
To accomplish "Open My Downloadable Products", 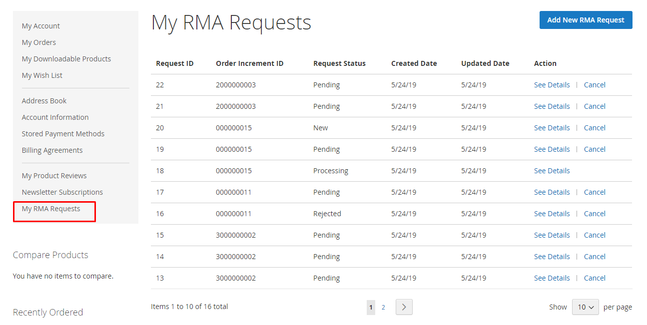I will 66,59.
